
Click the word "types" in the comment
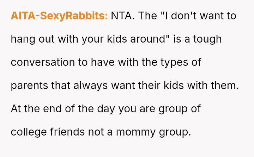tap(174, 63)
